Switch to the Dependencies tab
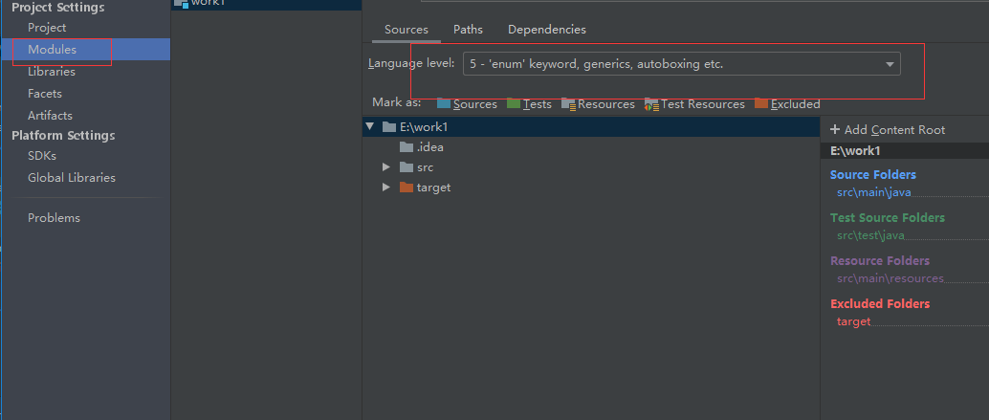The image size is (989, 420). (547, 30)
